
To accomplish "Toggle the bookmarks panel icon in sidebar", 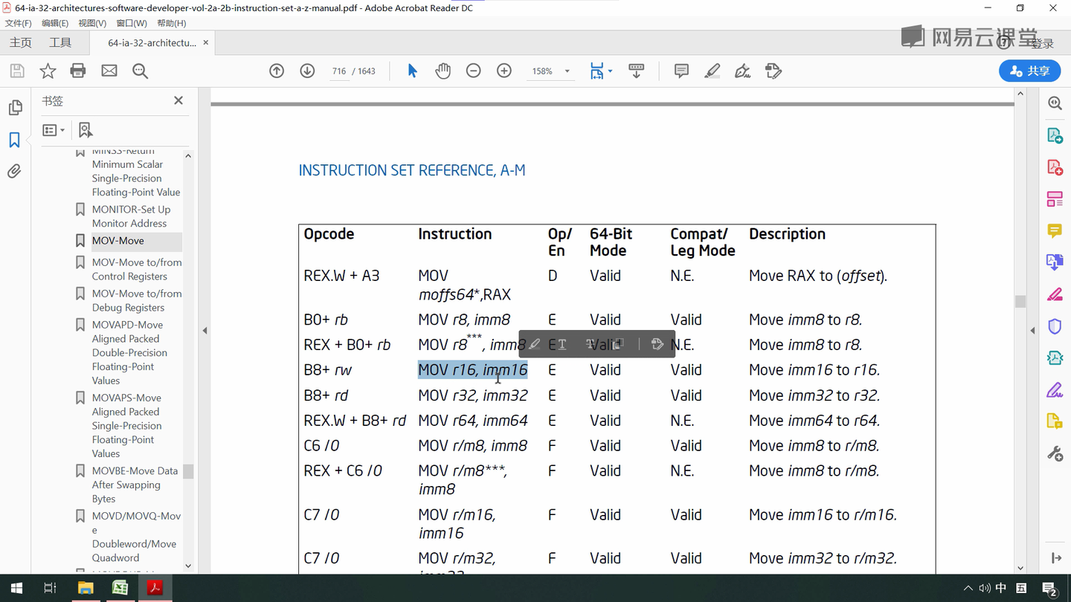I will [x=14, y=140].
